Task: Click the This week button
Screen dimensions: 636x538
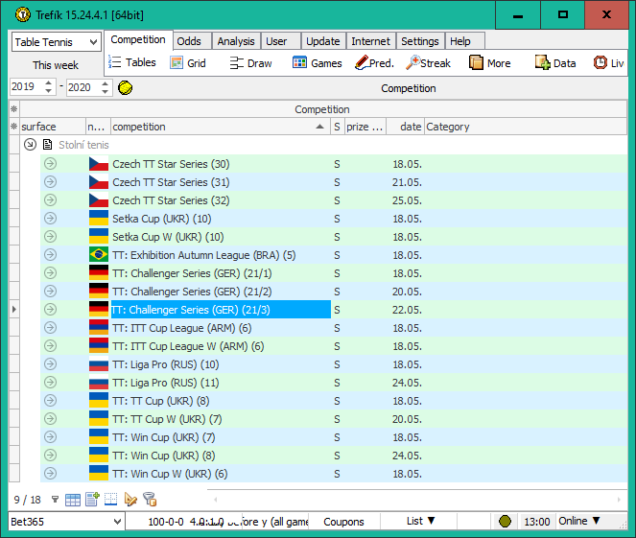Action: tap(56, 65)
